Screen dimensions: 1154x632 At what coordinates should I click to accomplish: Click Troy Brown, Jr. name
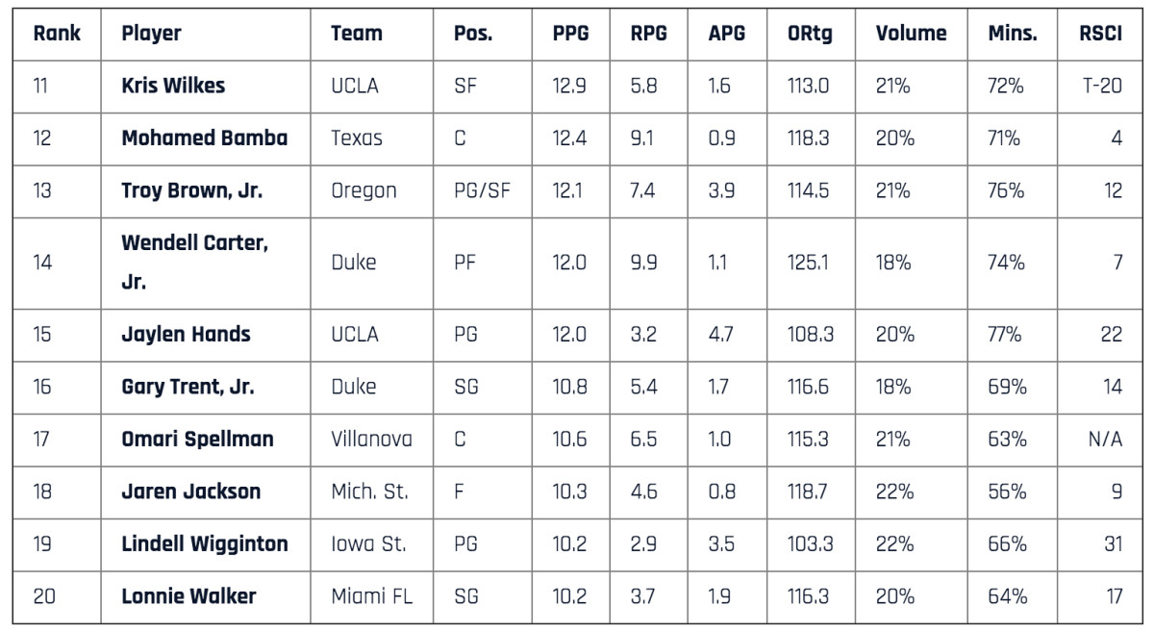tap(191, 190)
